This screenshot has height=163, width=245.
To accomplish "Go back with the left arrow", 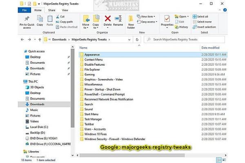I will coord(22,40).
